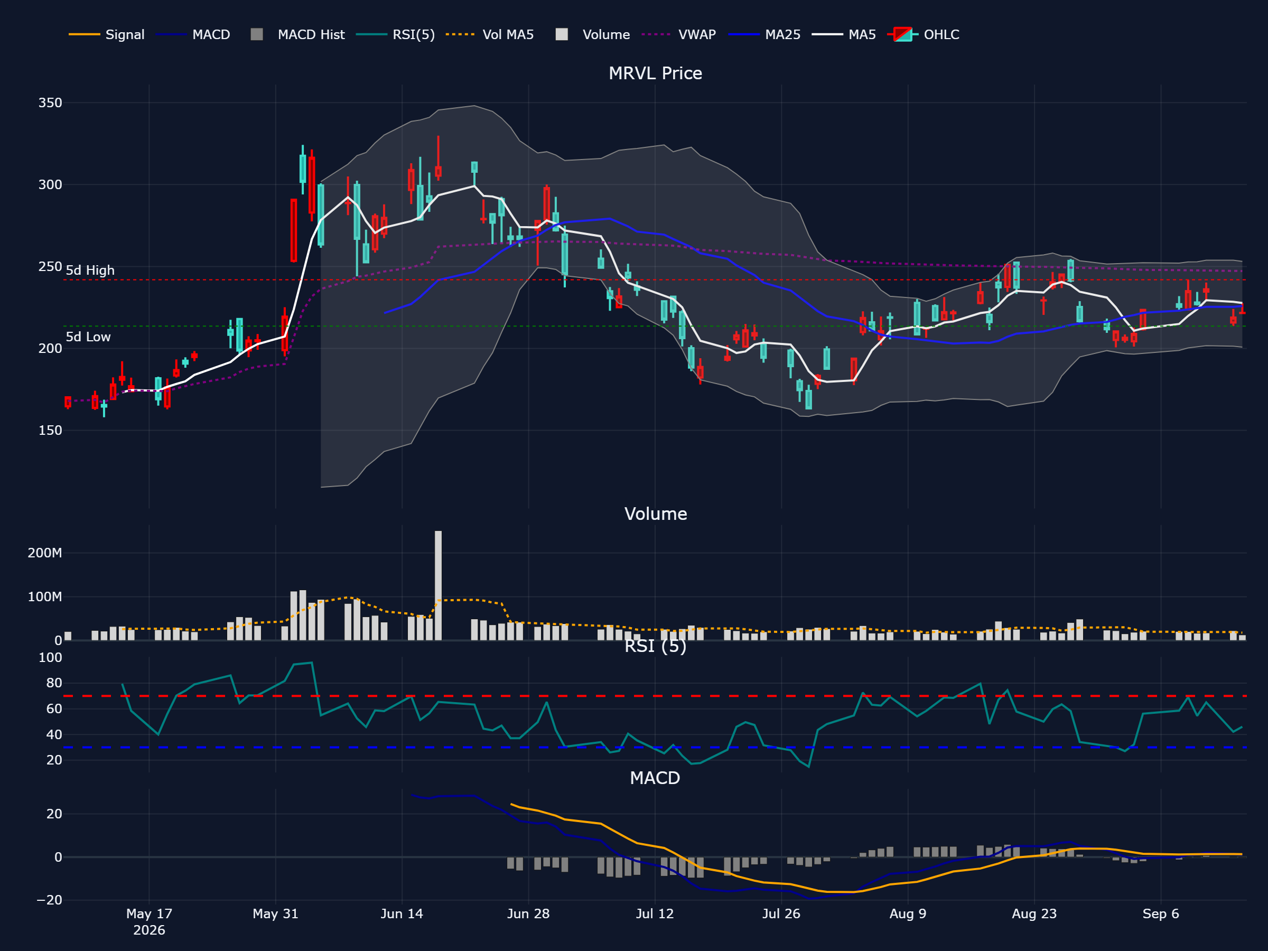The width and height of the screenshot is (1268, 951).
Task: Click the 5d Low annotation label
Action: click(x=88, y=337)
